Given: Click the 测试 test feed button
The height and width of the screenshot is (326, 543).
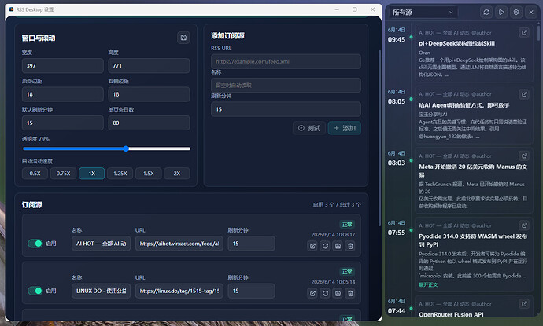Looking at the screenshot, I should pos(309,128).
